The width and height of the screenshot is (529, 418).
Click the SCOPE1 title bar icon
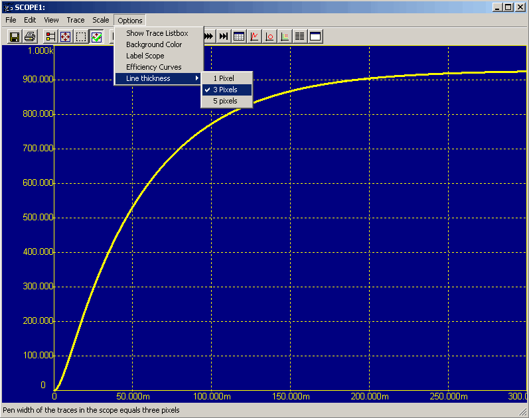8,7
